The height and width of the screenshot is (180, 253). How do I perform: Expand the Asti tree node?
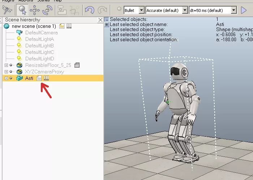6,78
